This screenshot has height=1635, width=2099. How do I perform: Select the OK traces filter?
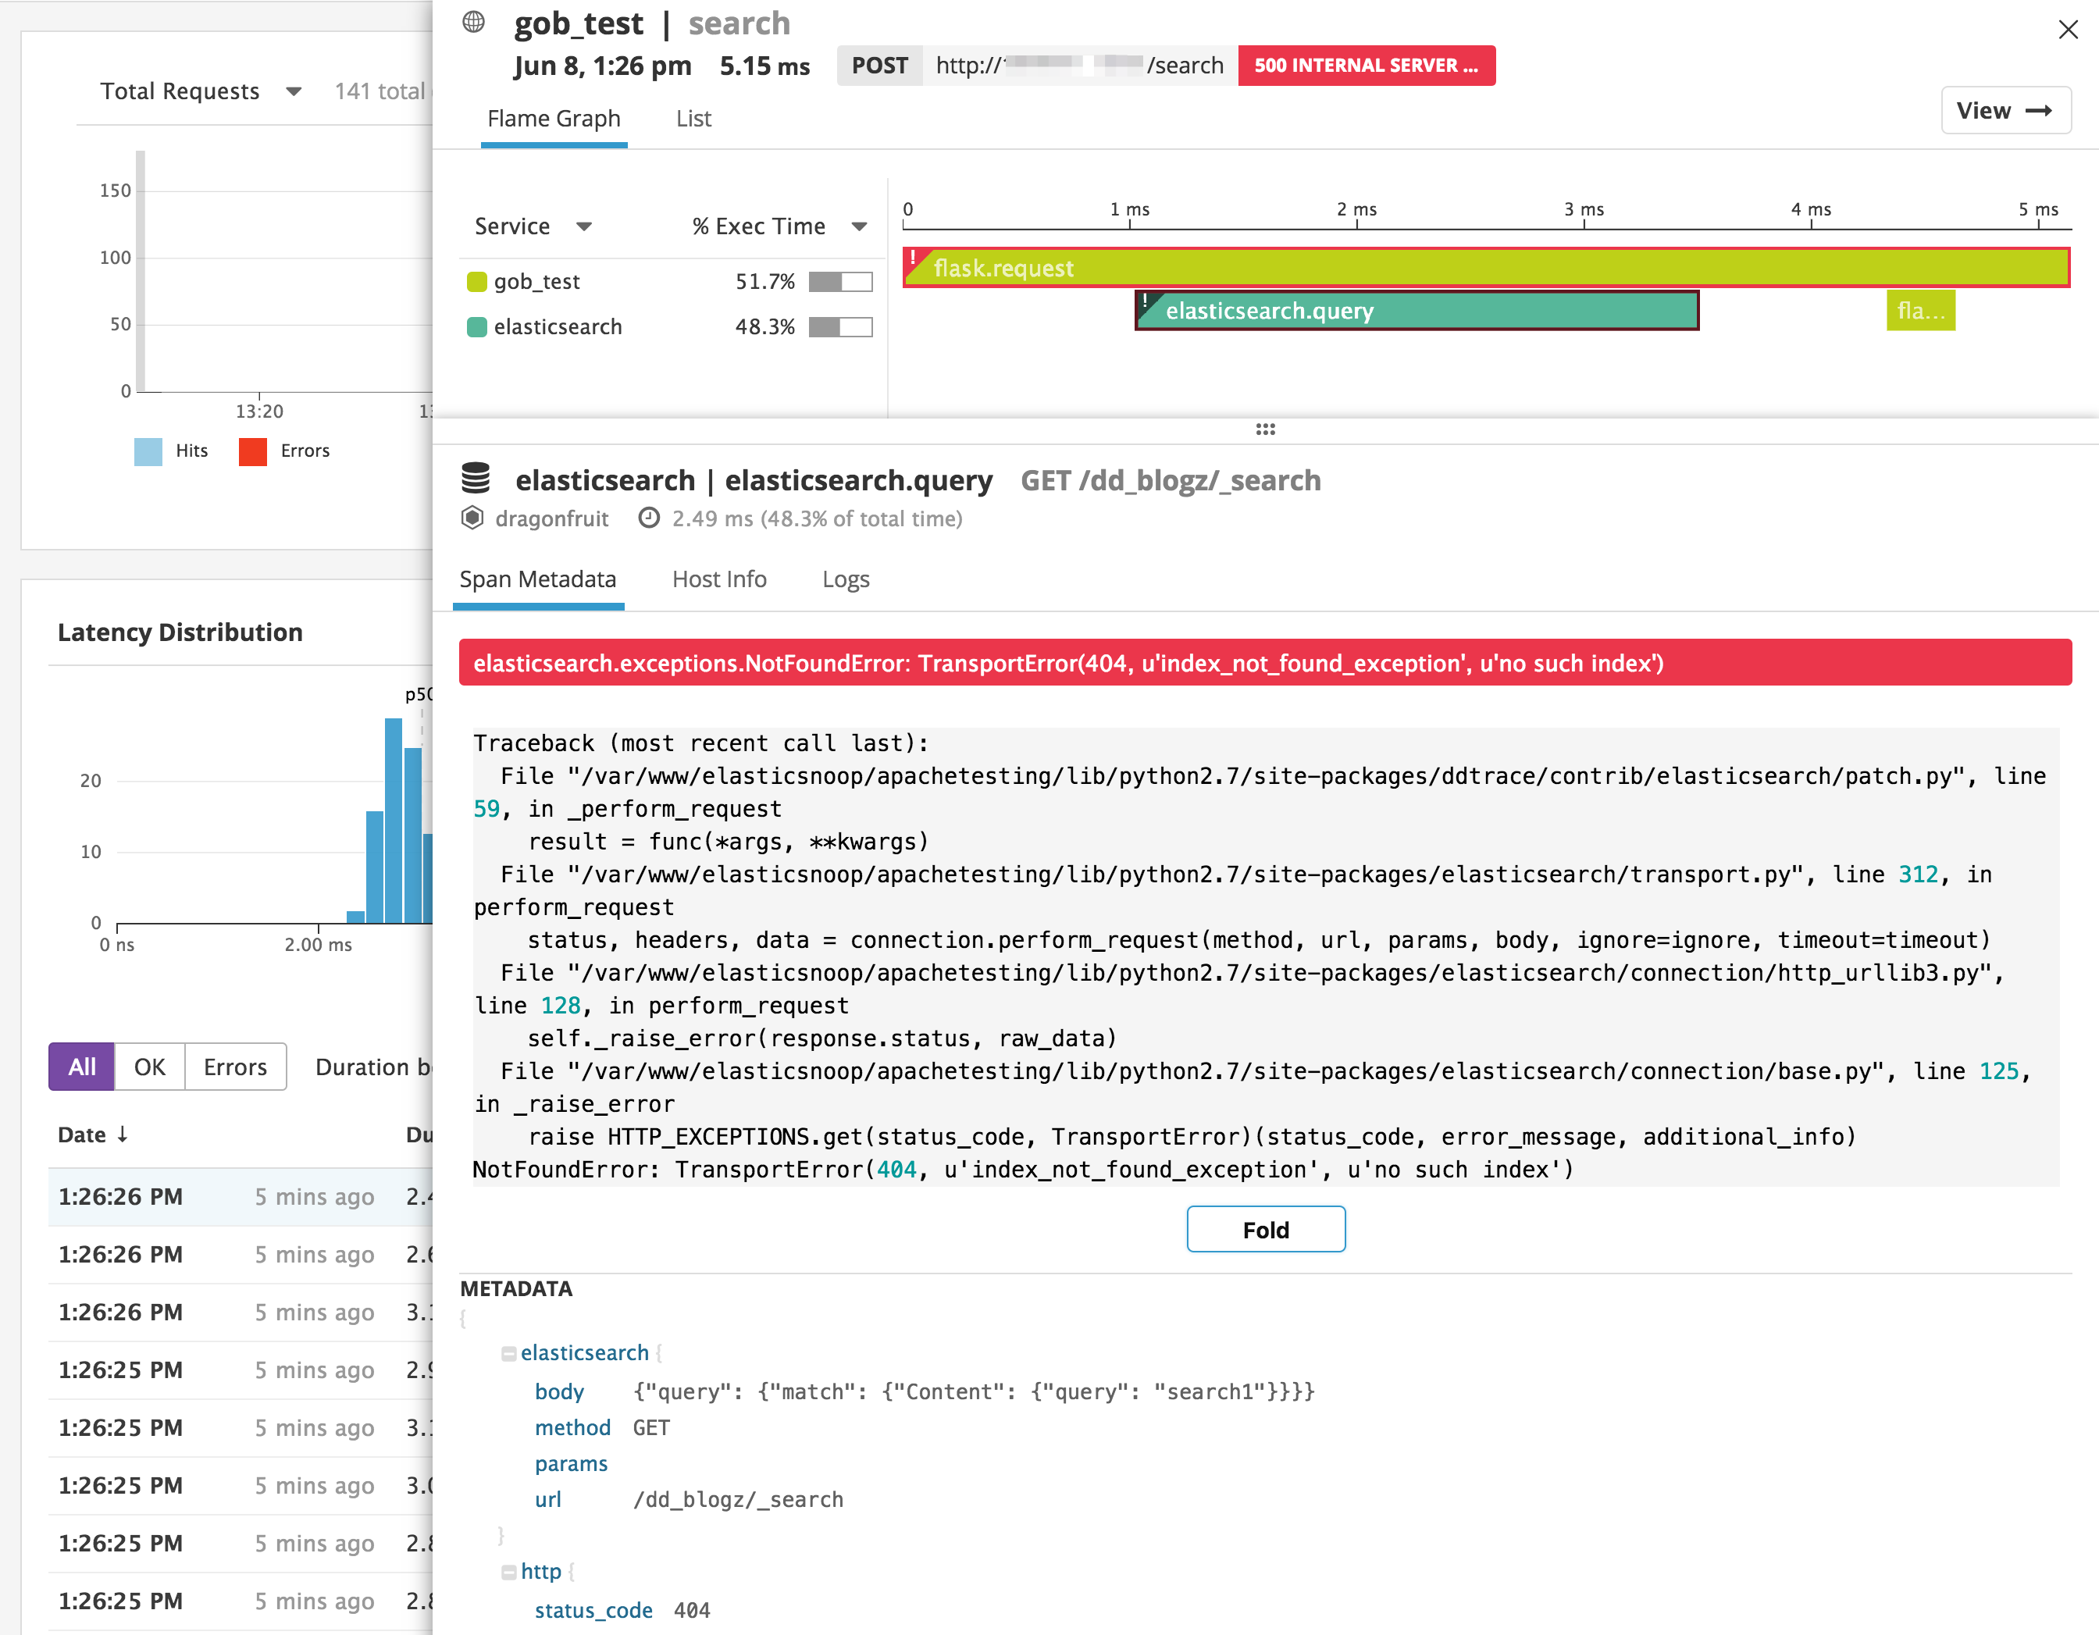[149, 1066]
